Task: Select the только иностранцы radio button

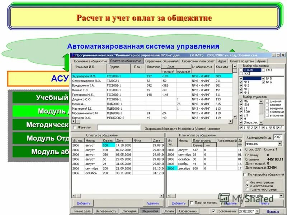Action: pos(247,189)
